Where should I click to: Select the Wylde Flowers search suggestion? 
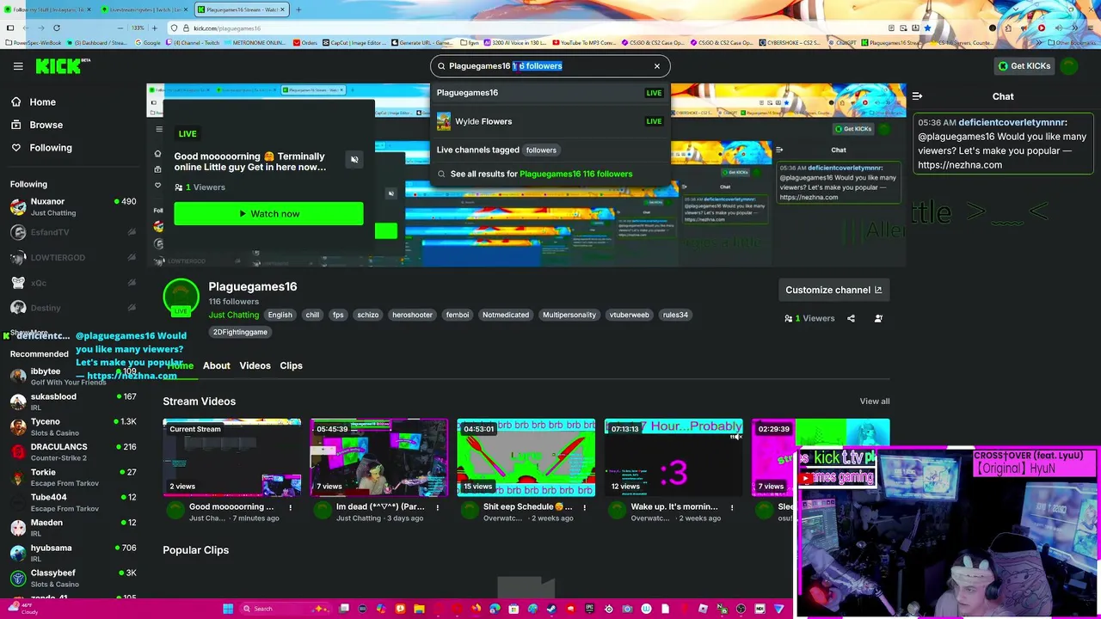point(550,121)
